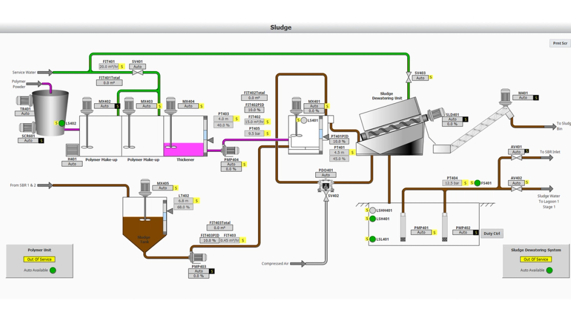Viewport: 571px width, 321px height.
Task: Click the LS402 level switch indicator
Action: click(62, 124)
